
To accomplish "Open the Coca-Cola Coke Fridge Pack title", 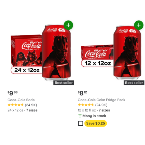I will tap(101, 100).
